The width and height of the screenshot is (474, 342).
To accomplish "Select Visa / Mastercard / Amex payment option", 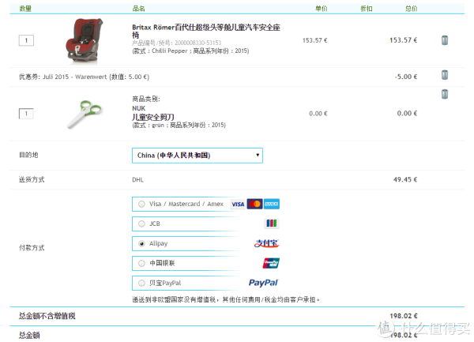I will (x=141, y=205).
